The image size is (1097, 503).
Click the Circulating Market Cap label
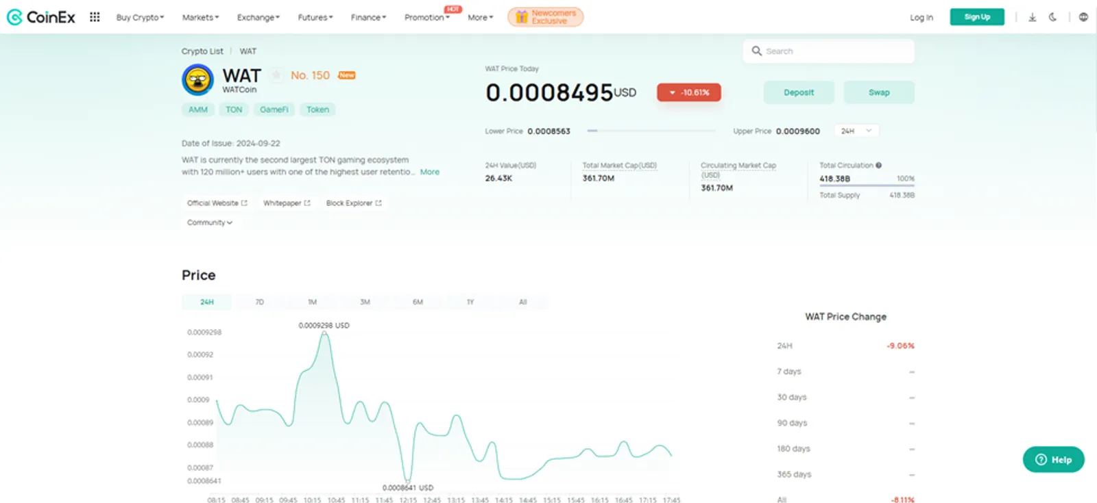coord(738,170)
